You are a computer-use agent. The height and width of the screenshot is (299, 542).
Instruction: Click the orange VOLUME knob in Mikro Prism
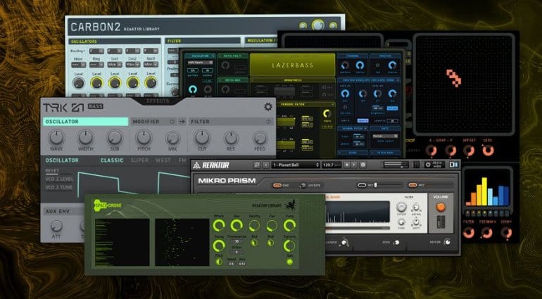click(x=441, y=207)
